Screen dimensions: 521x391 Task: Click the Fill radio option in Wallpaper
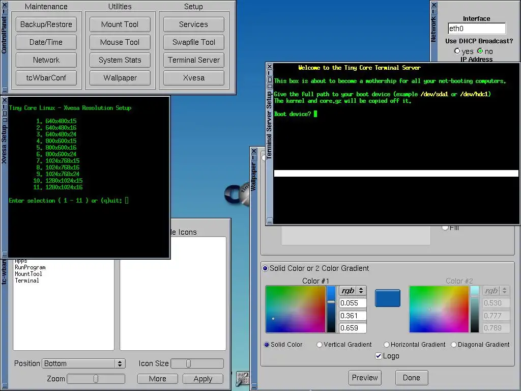point(451,228)
